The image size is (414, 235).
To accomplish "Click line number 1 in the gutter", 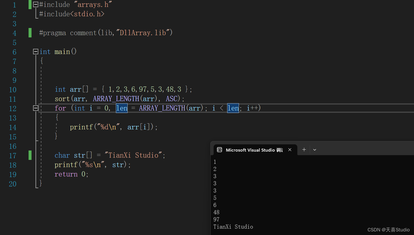I will [14, 5].
